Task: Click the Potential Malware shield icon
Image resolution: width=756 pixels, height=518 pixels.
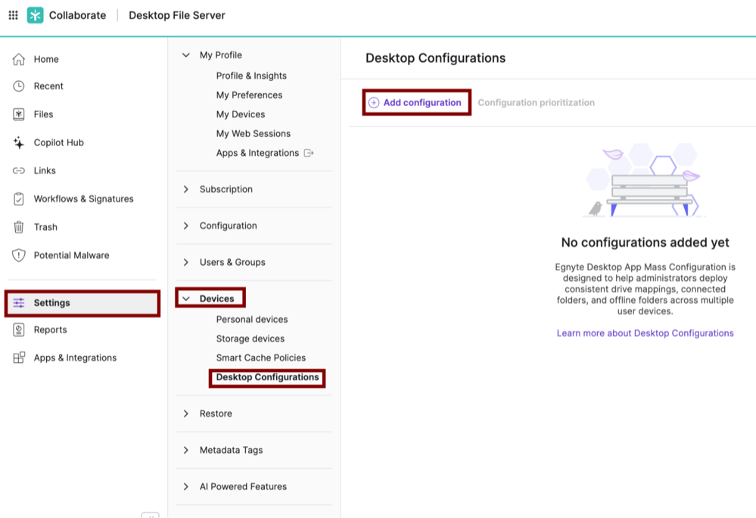Action: coord(19,255)
